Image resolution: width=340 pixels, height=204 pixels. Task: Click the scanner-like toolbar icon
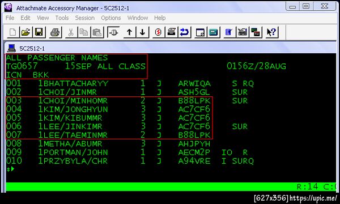pos(172,32)
